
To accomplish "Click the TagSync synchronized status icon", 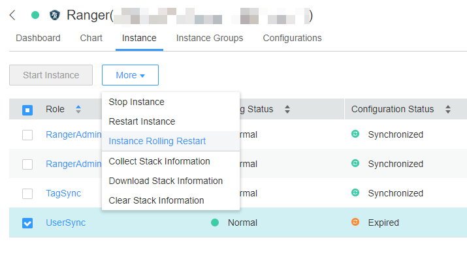I will coord(355,192).
